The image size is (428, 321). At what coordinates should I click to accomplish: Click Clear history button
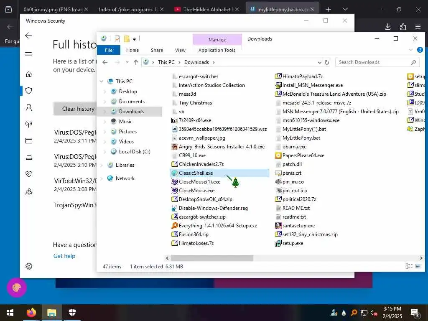[75, 109]
